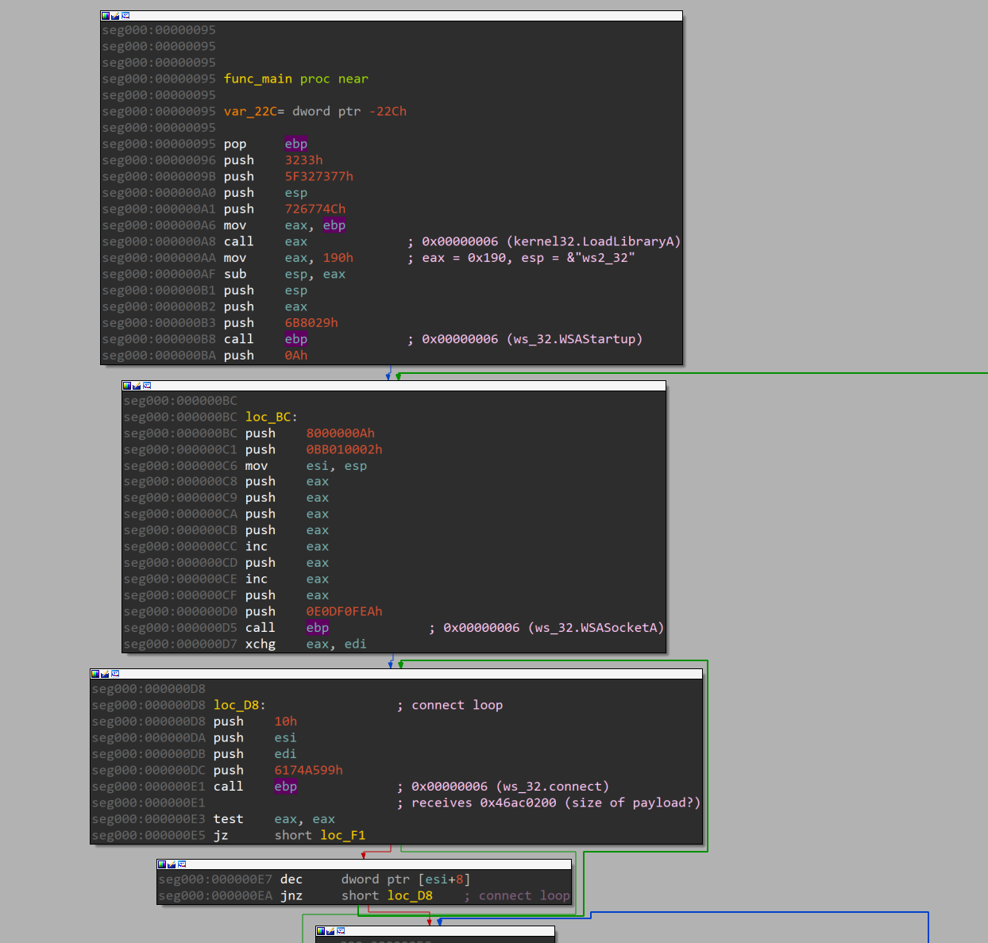988x943 pixels.
Task: Click the pencil edit icon on loc_BC block
Action: coord(137,386)
